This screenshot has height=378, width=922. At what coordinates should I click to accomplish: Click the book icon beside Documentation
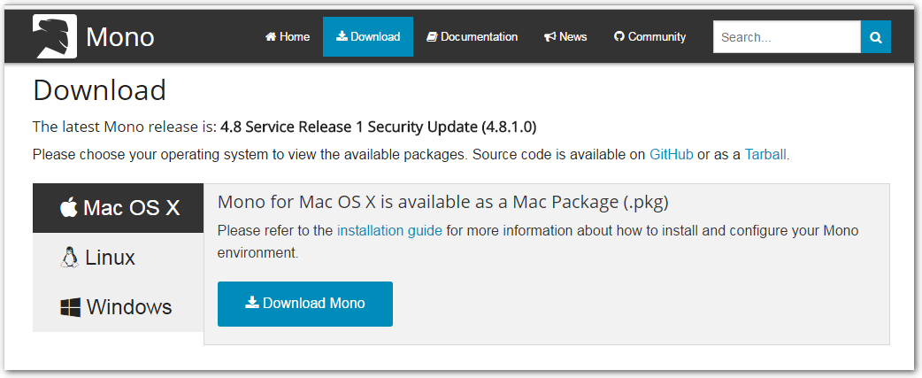[432, 37]
